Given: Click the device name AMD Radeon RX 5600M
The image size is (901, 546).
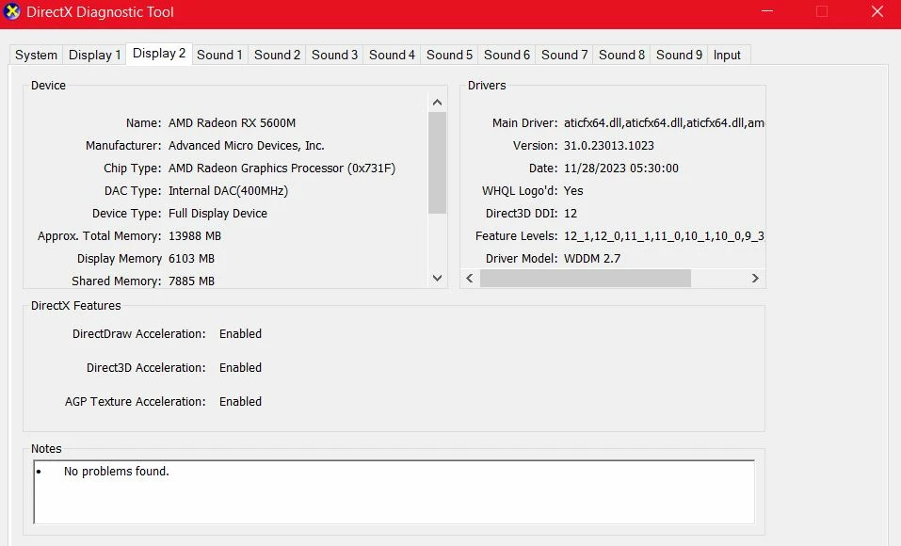Looking at the screenshot, I should click(x=233, y=123).
